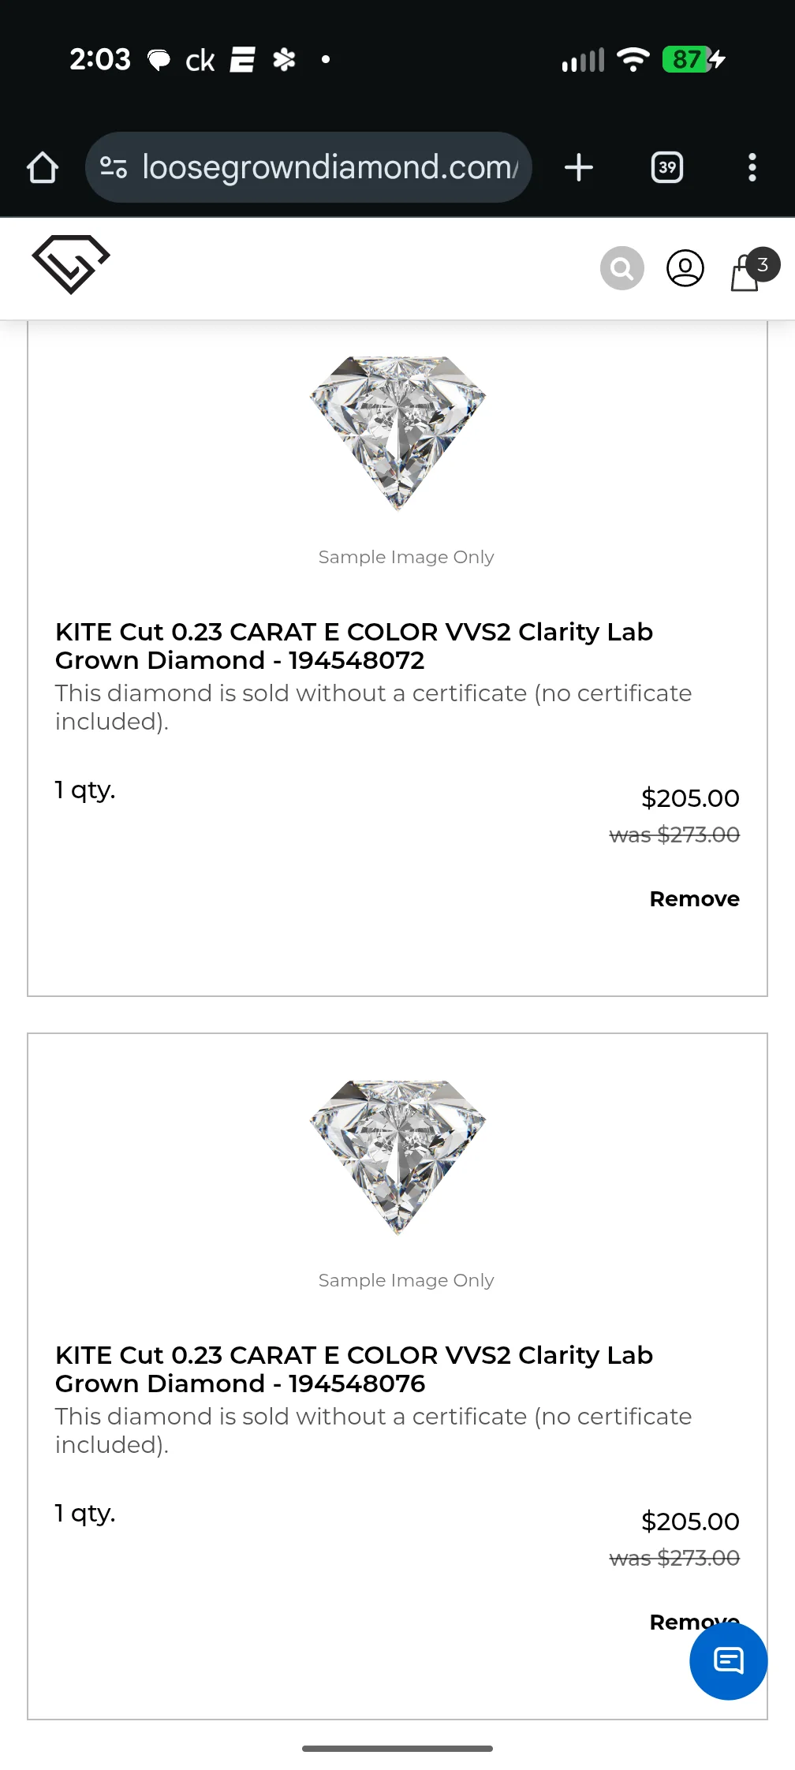Tap the browser home icon
Screen dimensions: 795x1770
(x=43, y=167)
